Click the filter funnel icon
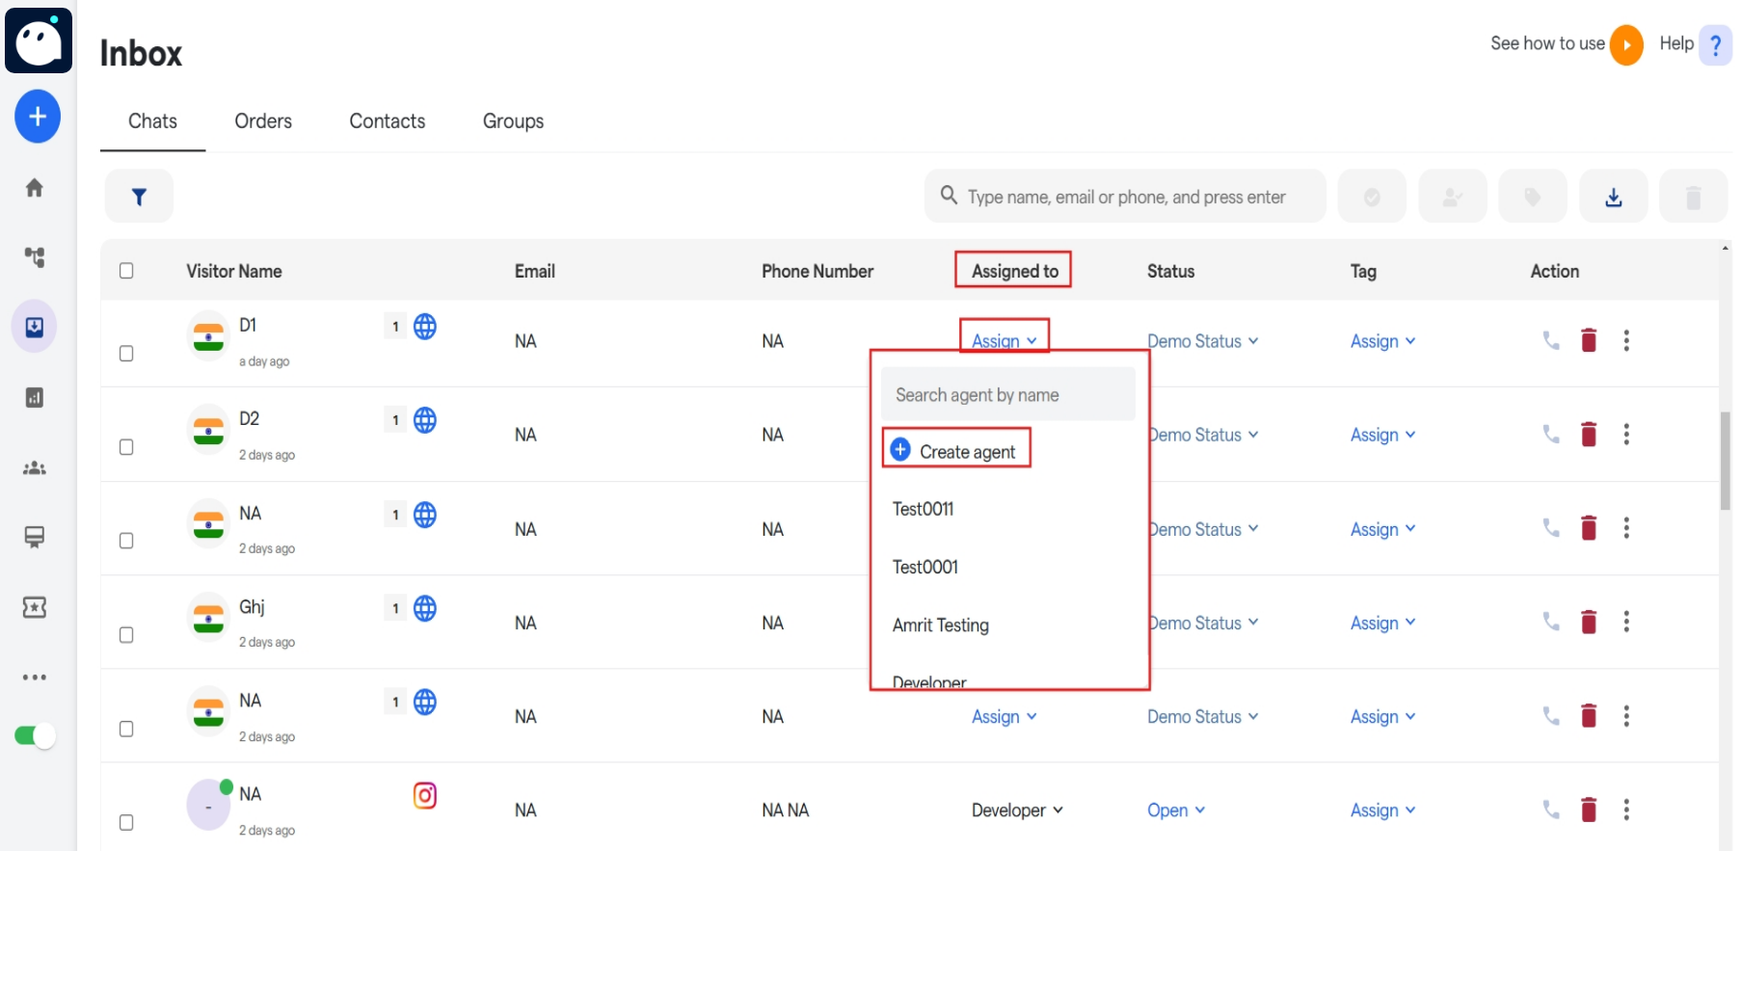Screen dimensions: 1741x983 point(139,197)
